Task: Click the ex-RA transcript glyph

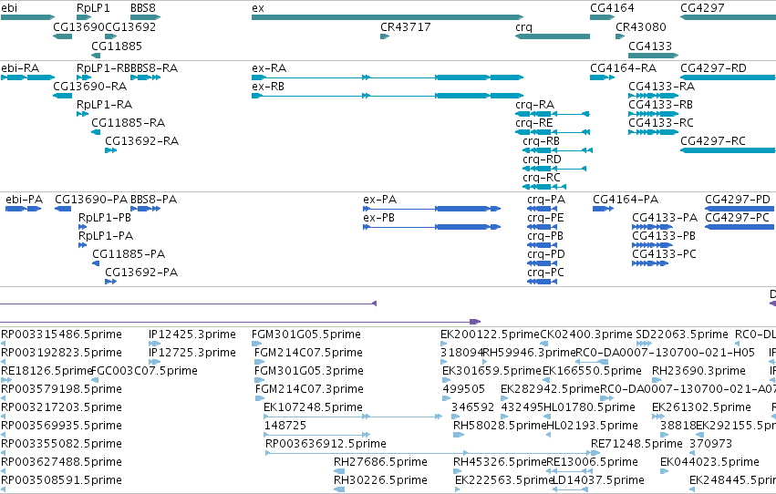Action: (388, 77)
